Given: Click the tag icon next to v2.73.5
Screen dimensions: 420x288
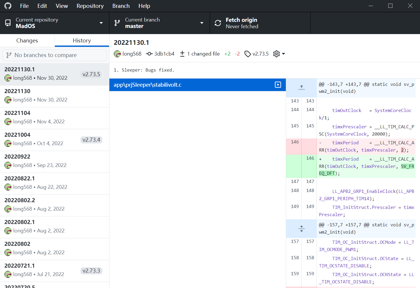Looking at the screenshot, I should point(248,54).
